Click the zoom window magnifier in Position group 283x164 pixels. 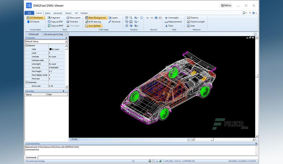pos(131,18)
